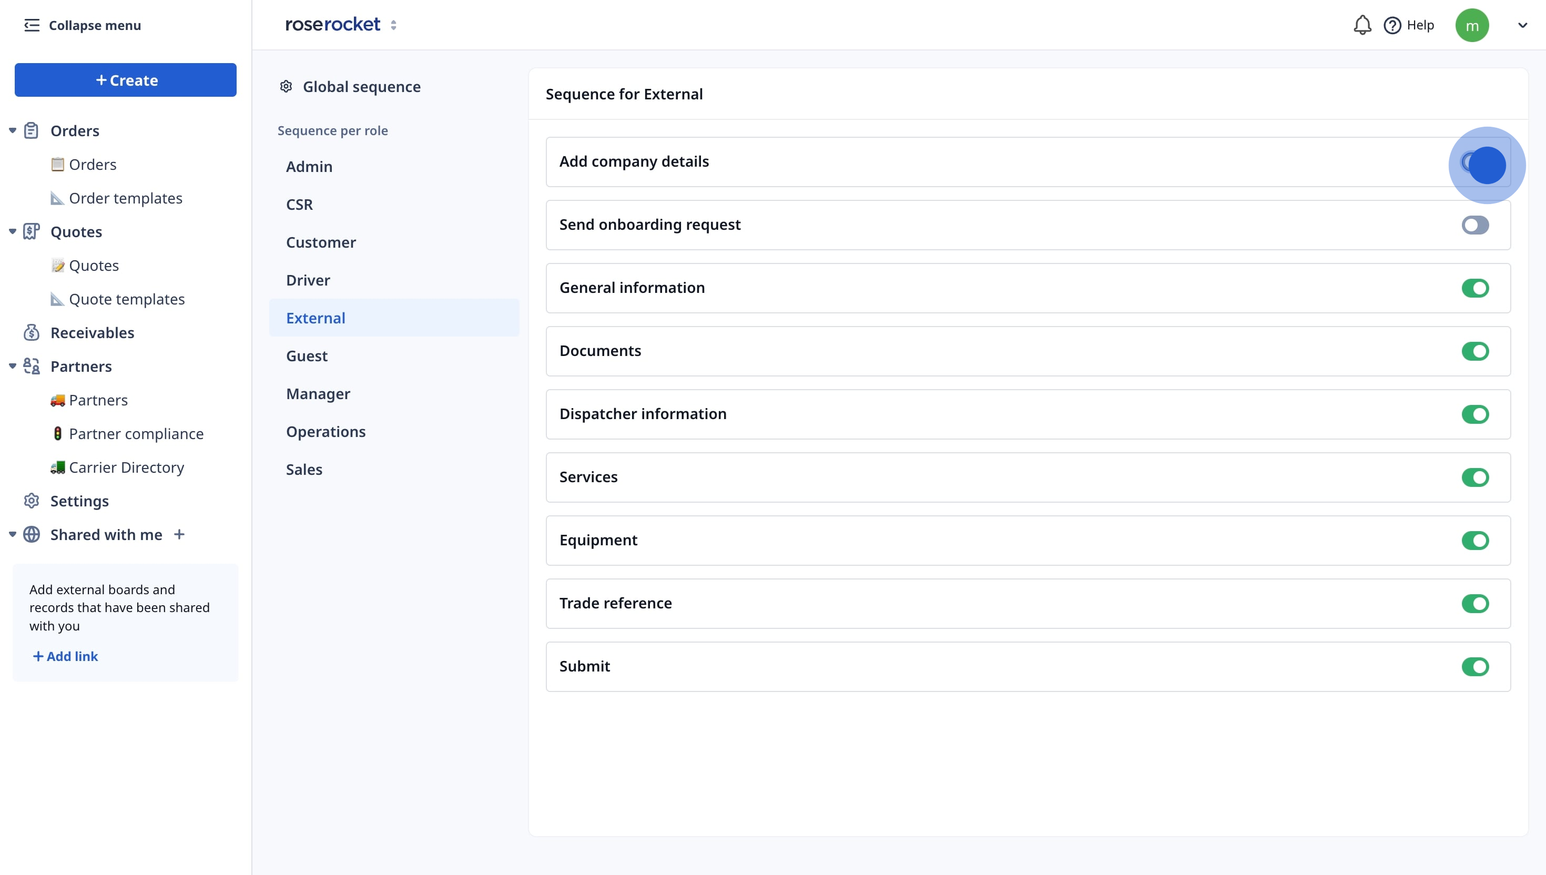Click the Settings gear icon in sidebar
The image size is (1546, 875).
(x=31, y=501)
